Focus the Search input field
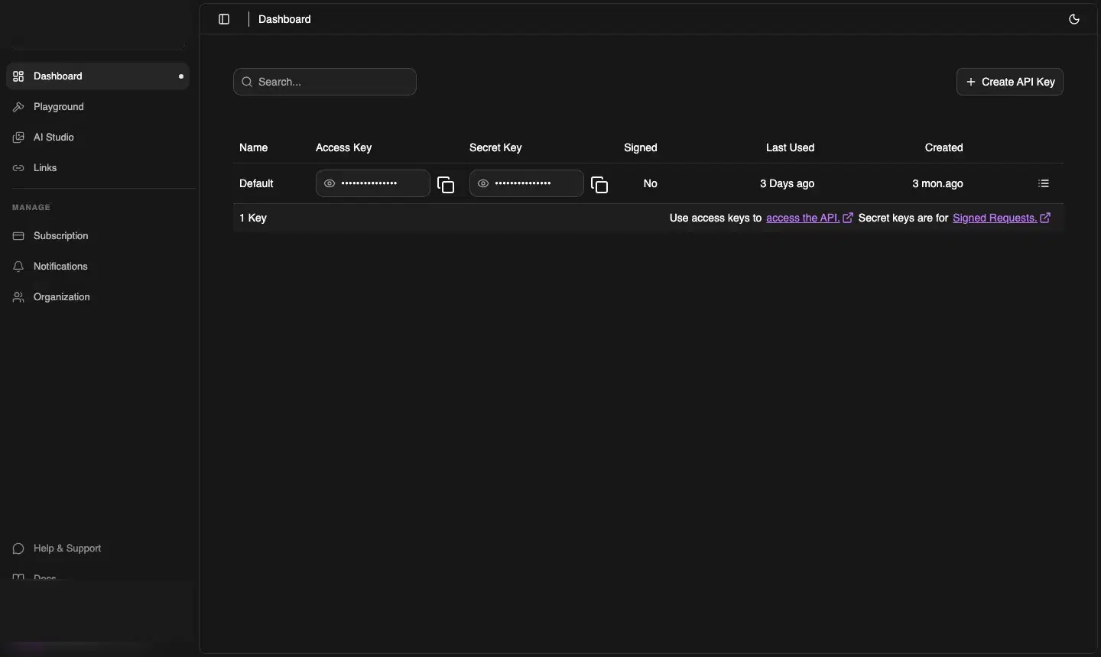1101x657 pixels. [x=325, y=82]
